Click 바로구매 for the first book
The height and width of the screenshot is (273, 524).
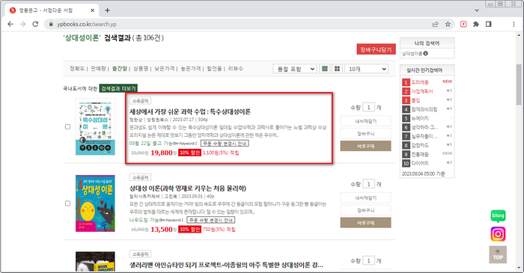coord(365,146)
